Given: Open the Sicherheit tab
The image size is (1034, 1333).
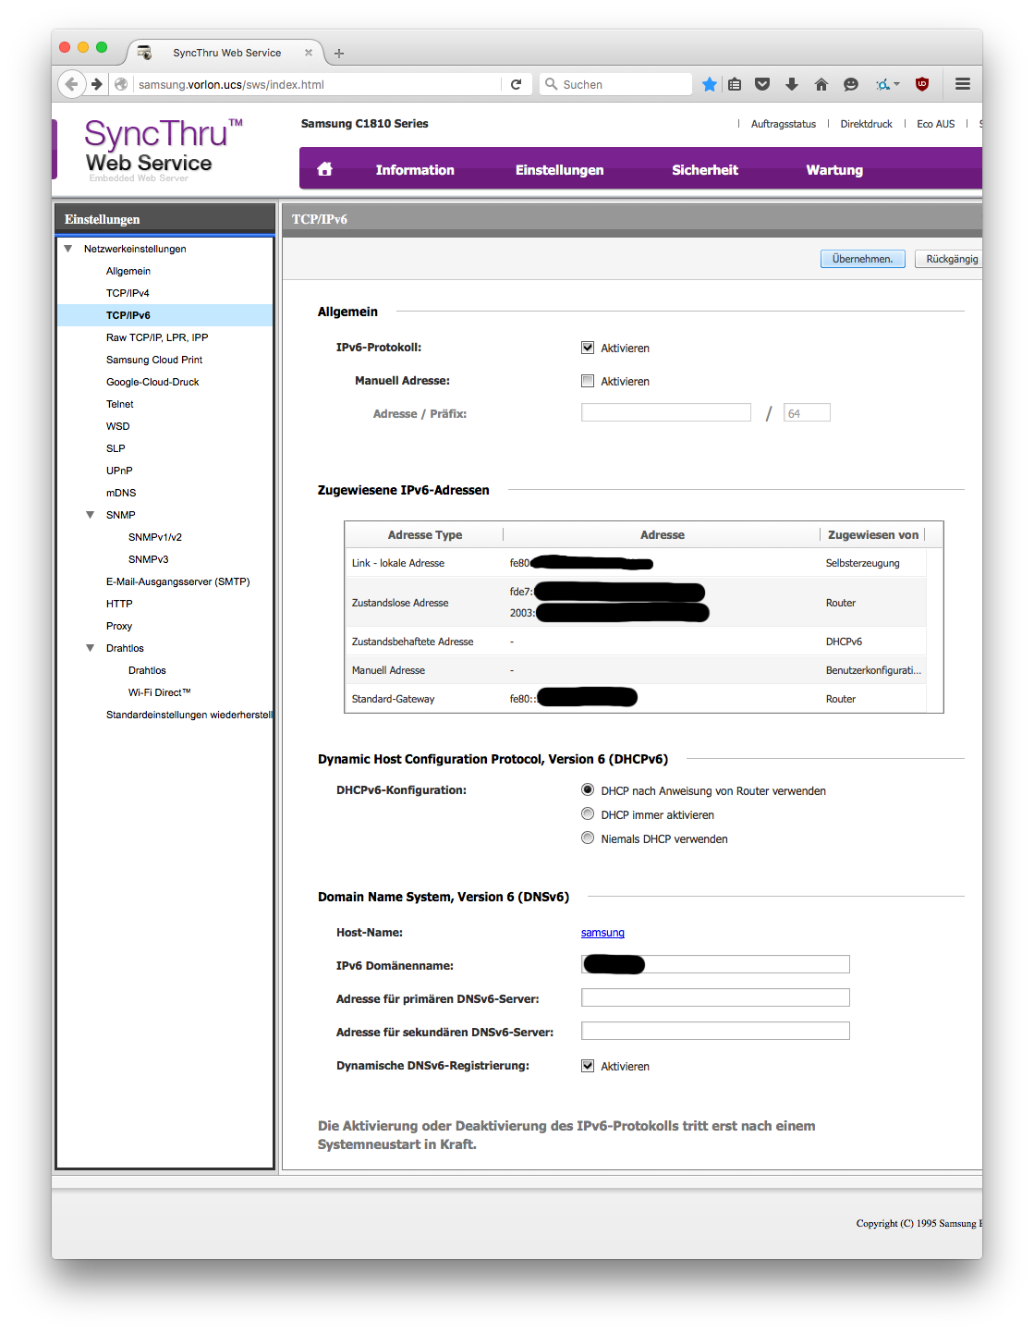Looking at the screenshot, I should point(704,170).
